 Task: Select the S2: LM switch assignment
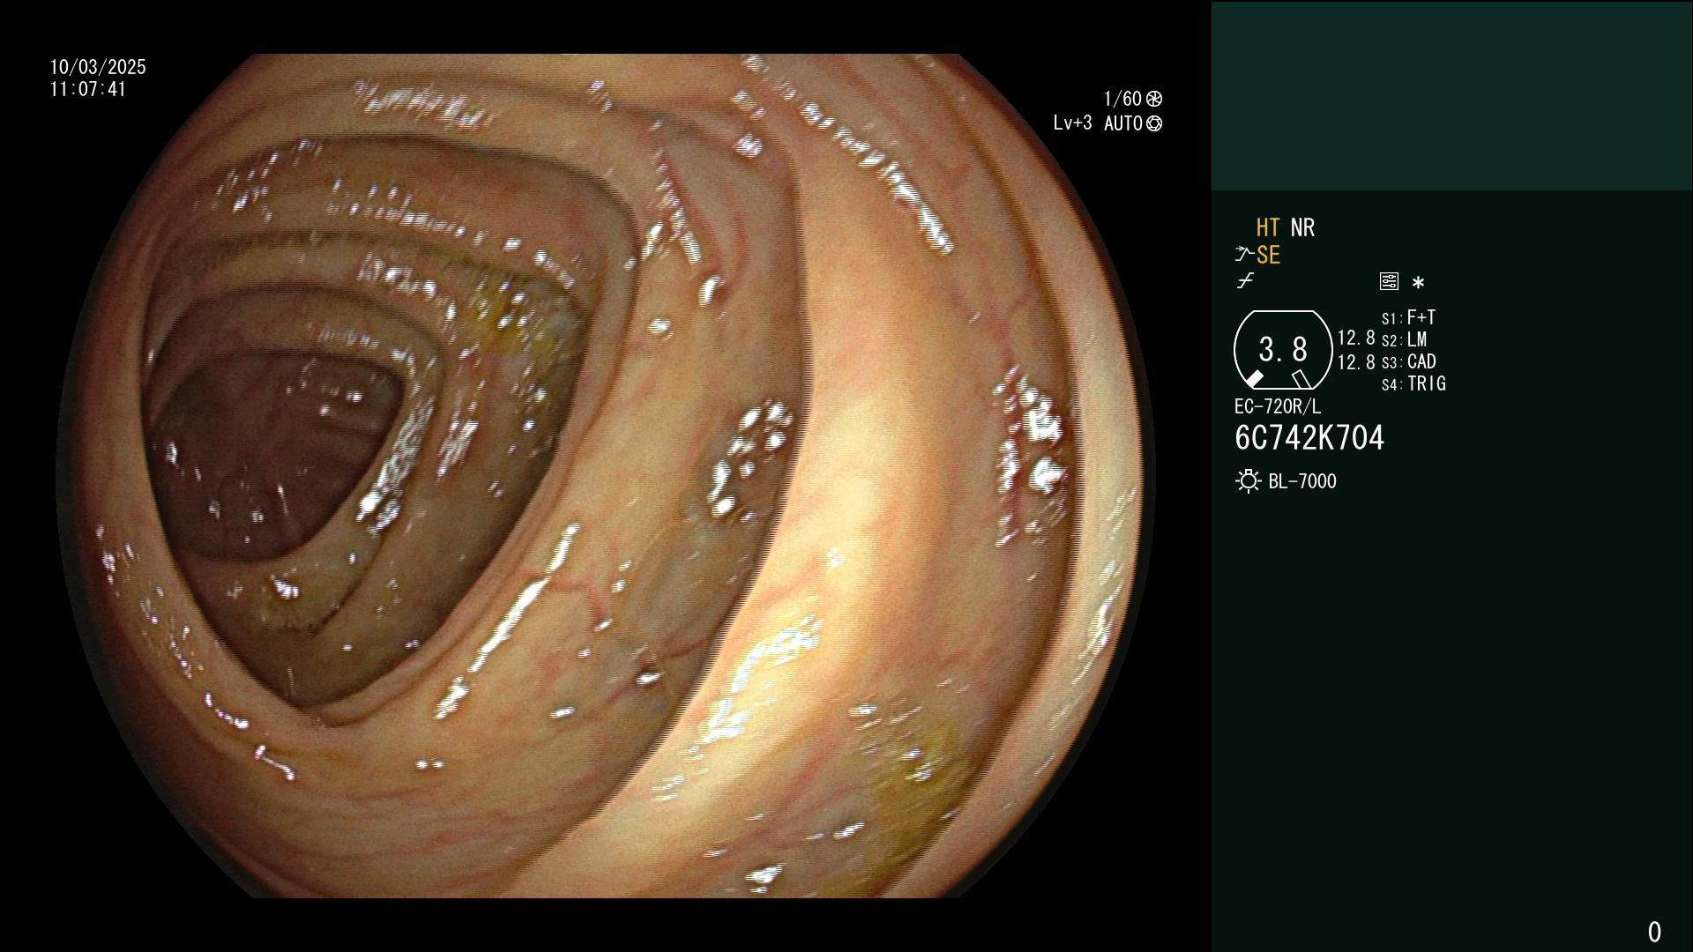(1405, 339)
